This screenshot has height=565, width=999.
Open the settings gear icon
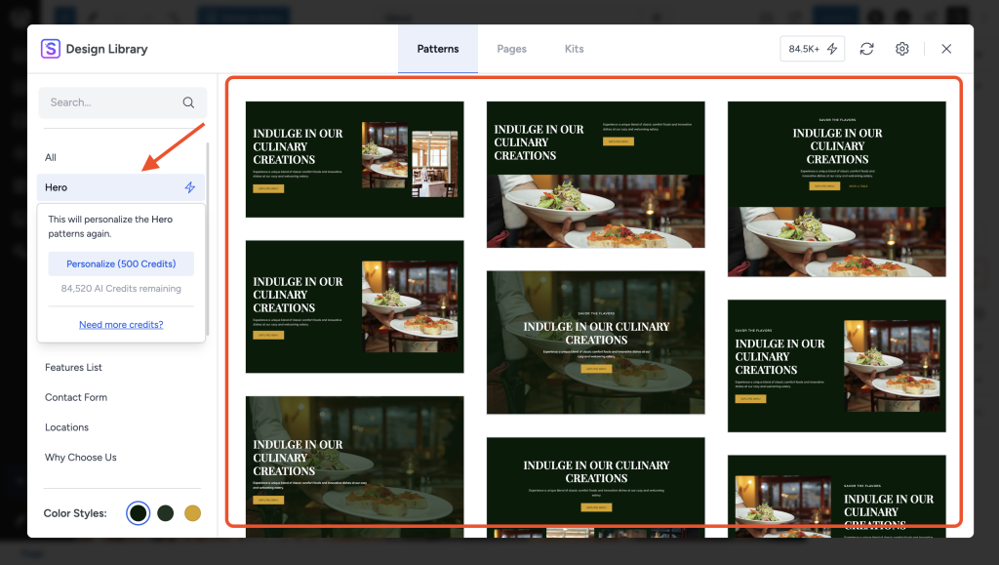pyautogui.click(x=902, y=49)
